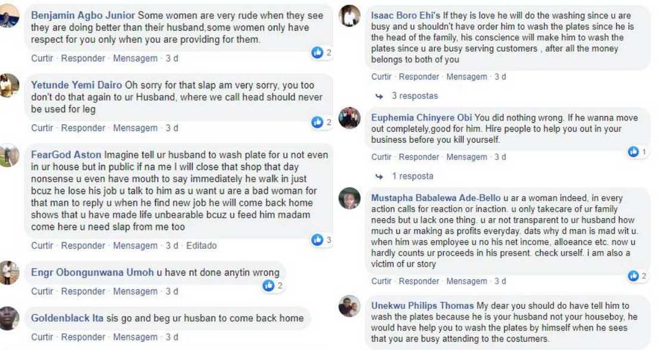The width and height of the screenshot is (668, 350).
Task: Click like reaction icon on Engr Obongunwana Umoh's comment
Action: [268, 286]
